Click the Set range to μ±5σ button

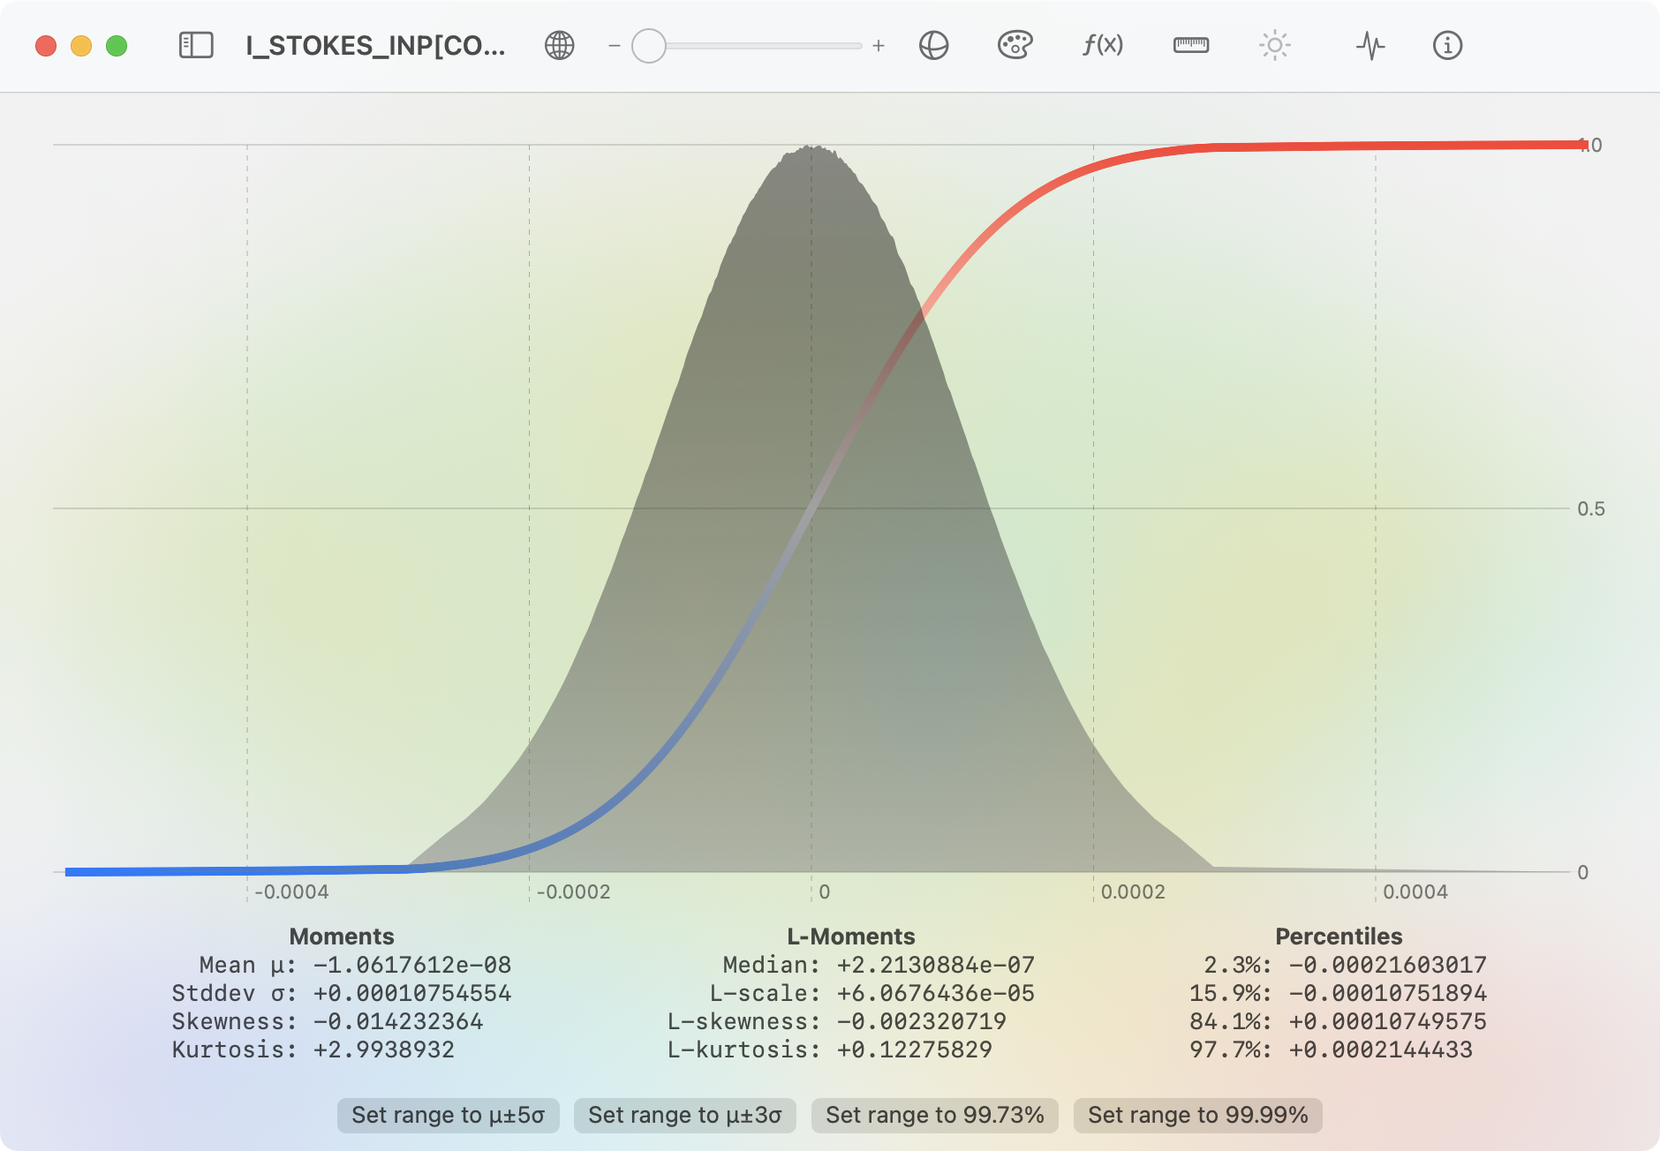click(x=448, y=1115)
